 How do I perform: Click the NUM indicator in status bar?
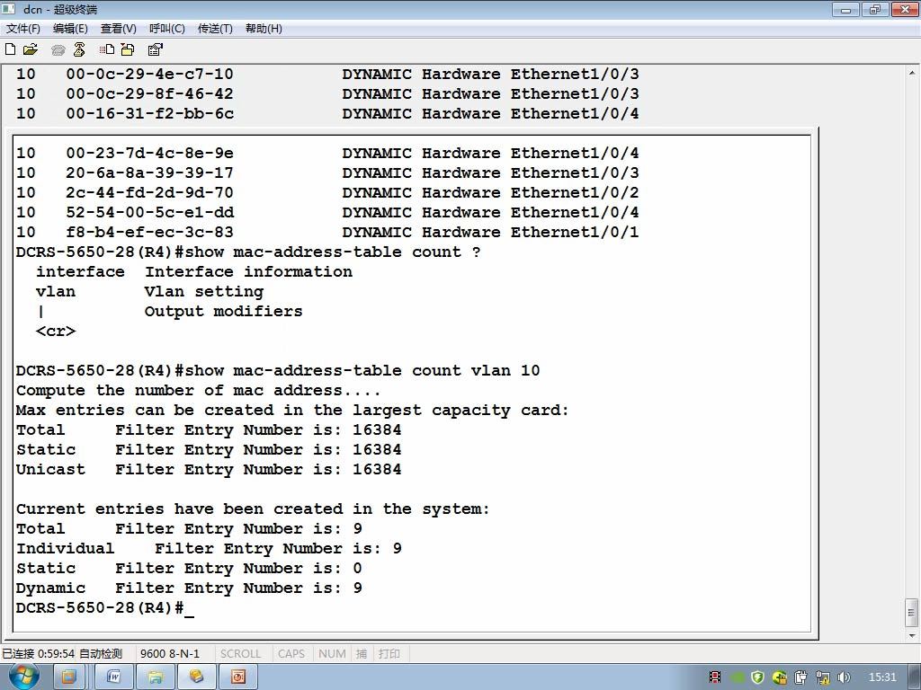(332, 653)
